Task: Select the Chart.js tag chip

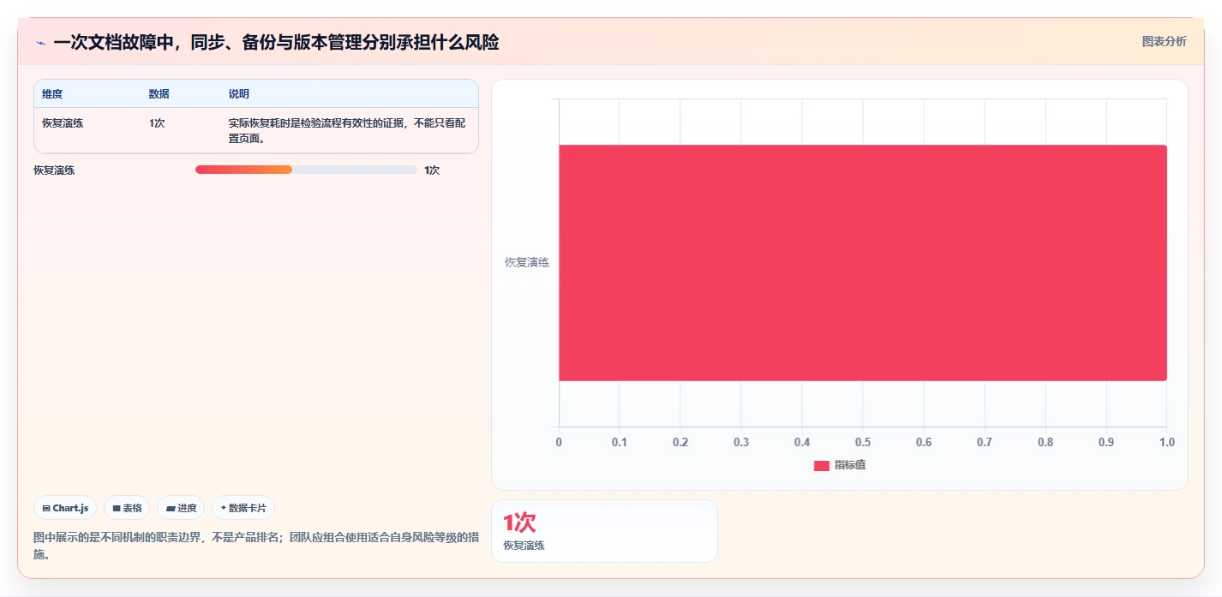Action: pyautogui.click(x=65, y=508)
